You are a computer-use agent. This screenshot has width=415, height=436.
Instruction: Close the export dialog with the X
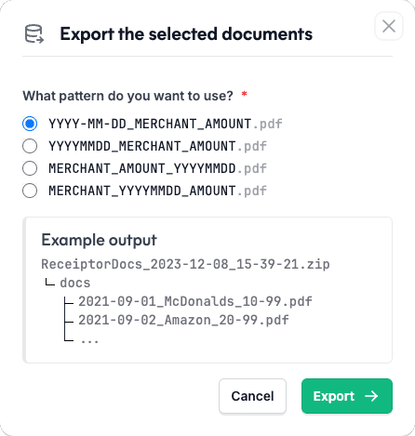point(389,26)
